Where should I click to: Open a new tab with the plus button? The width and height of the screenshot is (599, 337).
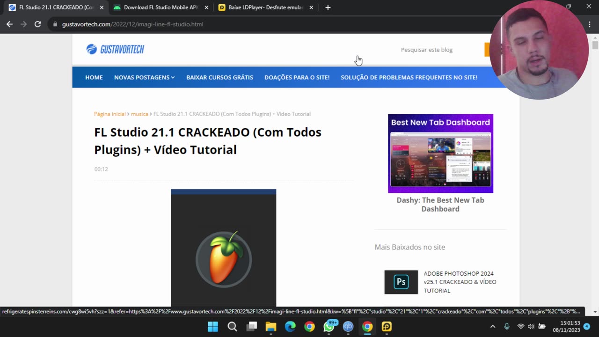tap(328, 7)
